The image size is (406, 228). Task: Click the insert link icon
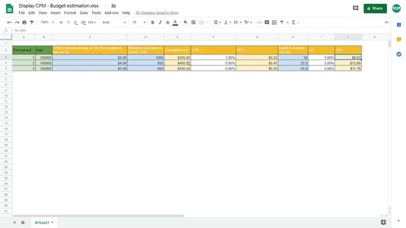tap(259, 23)
